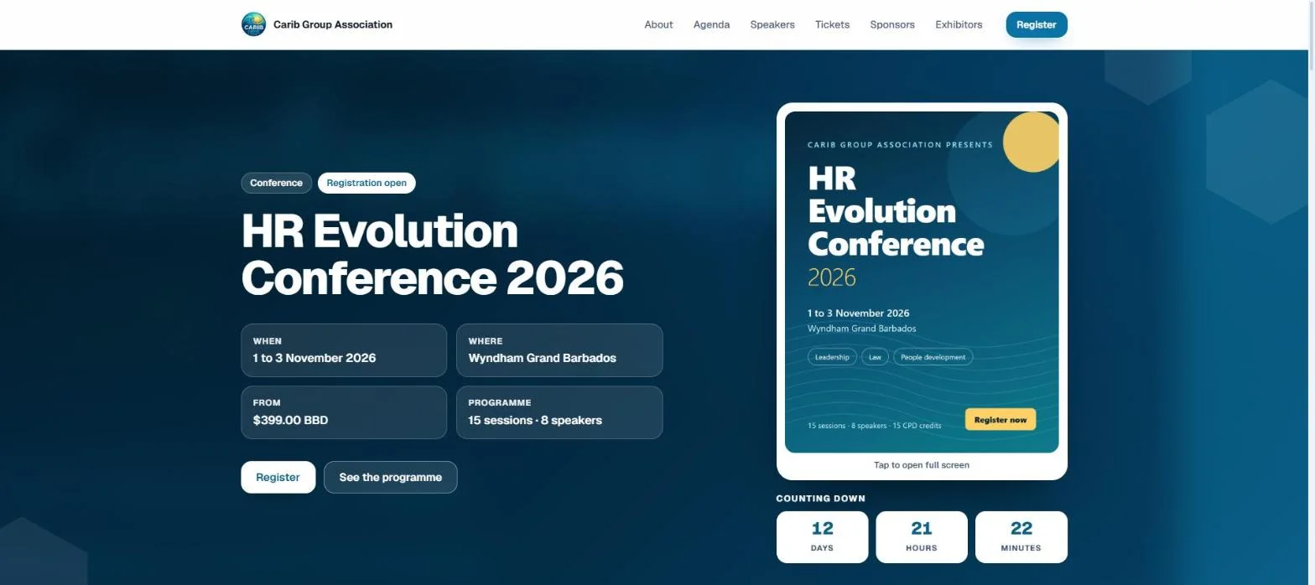
Task: Click the Carib Group Association logo icon
Action: (253, 24)
